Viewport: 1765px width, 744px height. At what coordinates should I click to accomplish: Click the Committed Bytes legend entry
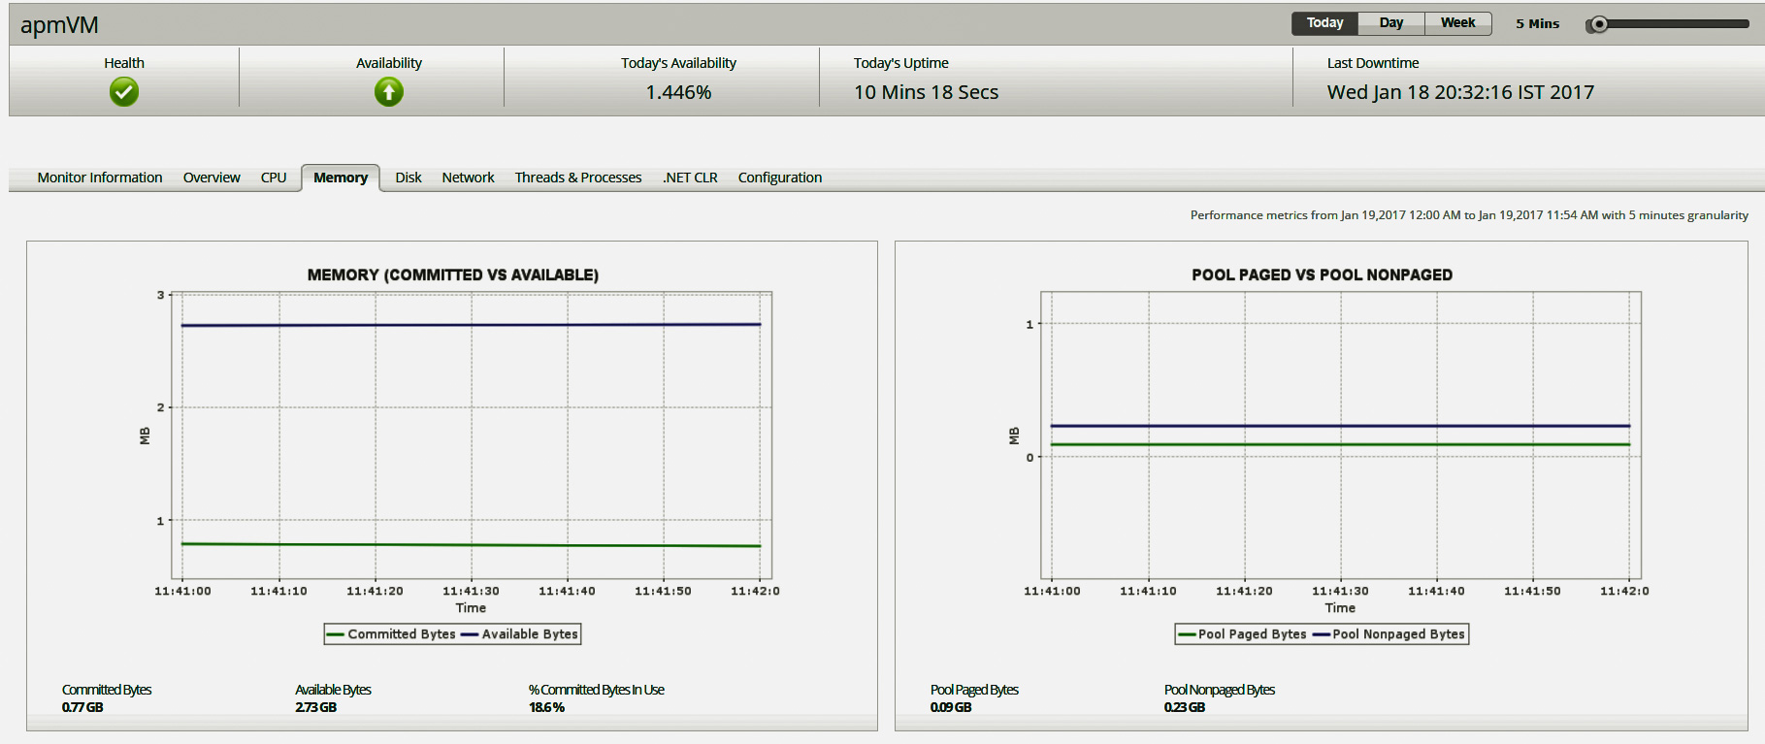tap(391, 634)
